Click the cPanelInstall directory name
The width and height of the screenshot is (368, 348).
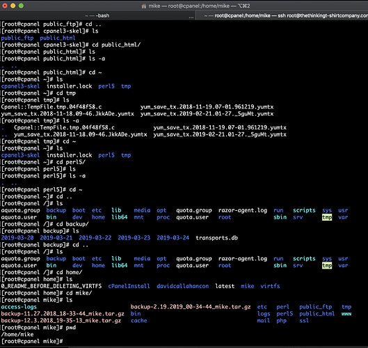click(x=129, y=286)
